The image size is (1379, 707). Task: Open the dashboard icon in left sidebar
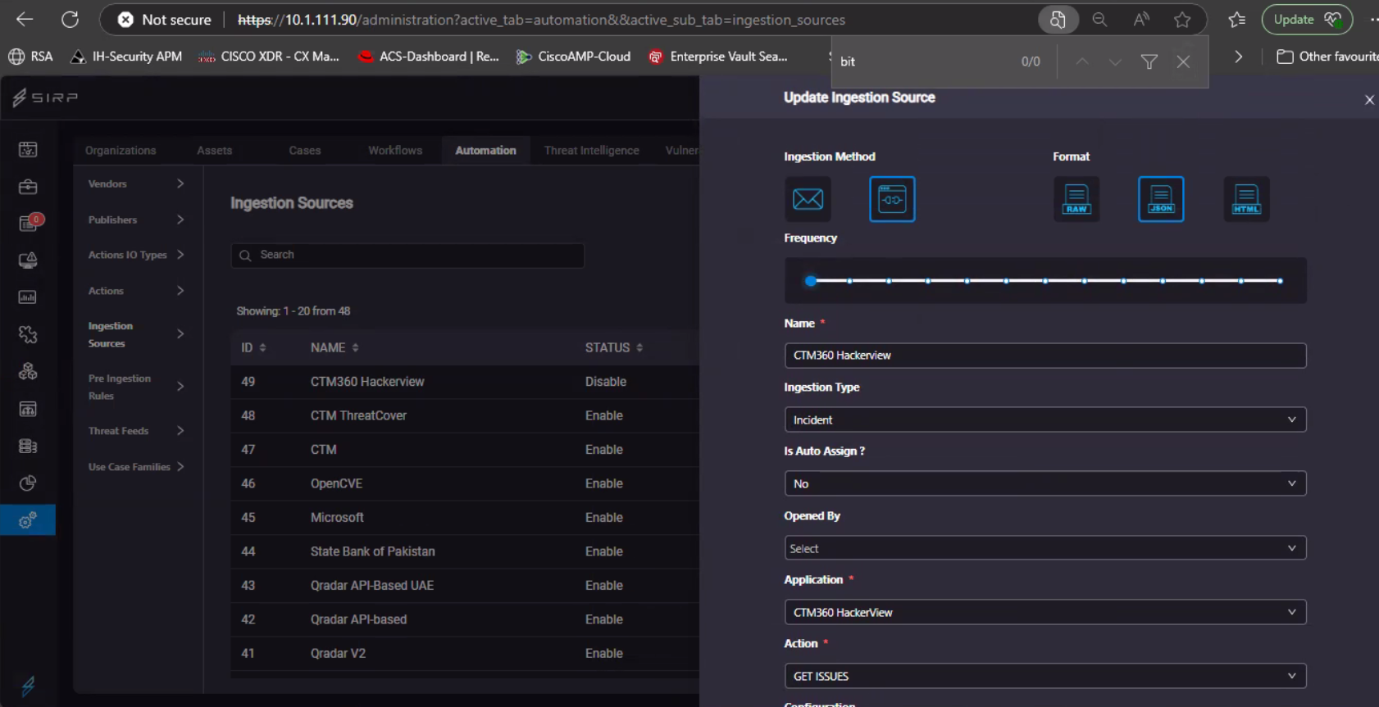[28, 149]
